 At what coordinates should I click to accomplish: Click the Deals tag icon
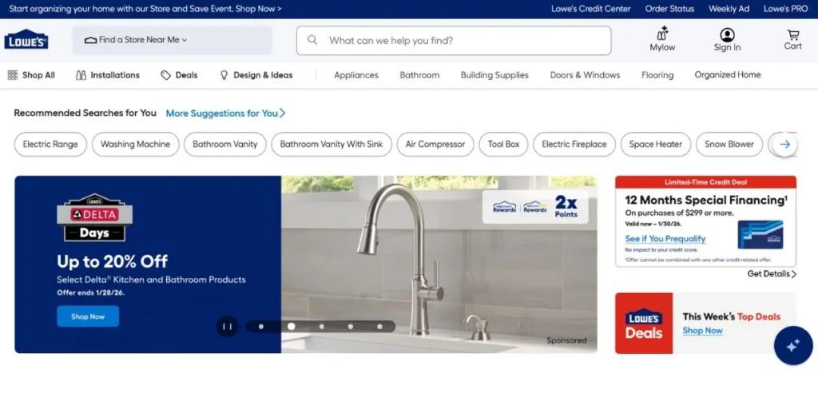165,75
